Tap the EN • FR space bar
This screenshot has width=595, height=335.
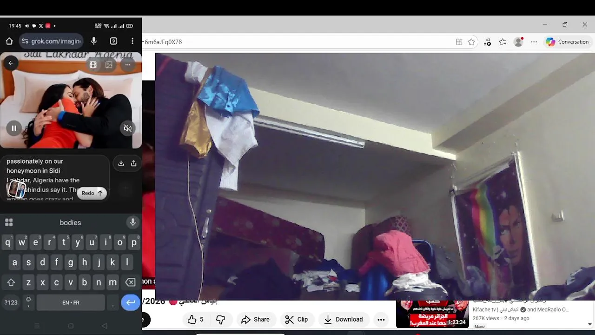(71, 302)
